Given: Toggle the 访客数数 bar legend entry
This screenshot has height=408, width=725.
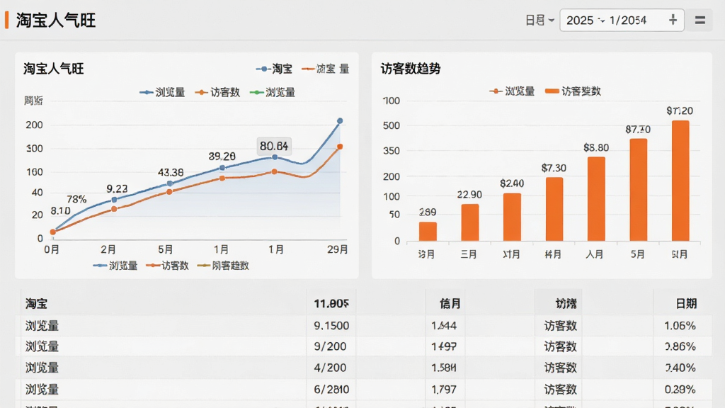Looking at the screenshot, I should point(573,91).
